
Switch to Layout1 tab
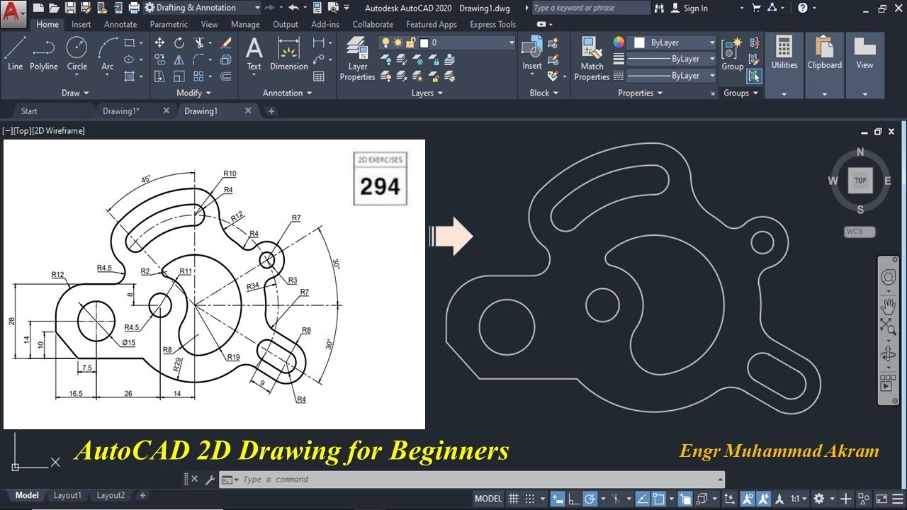pos(67,496)
